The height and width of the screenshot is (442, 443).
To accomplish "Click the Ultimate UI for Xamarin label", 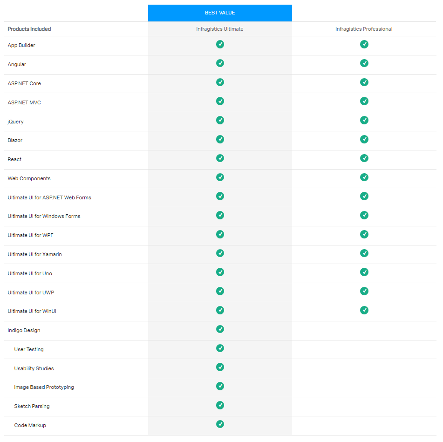I will tap(35, 254).
